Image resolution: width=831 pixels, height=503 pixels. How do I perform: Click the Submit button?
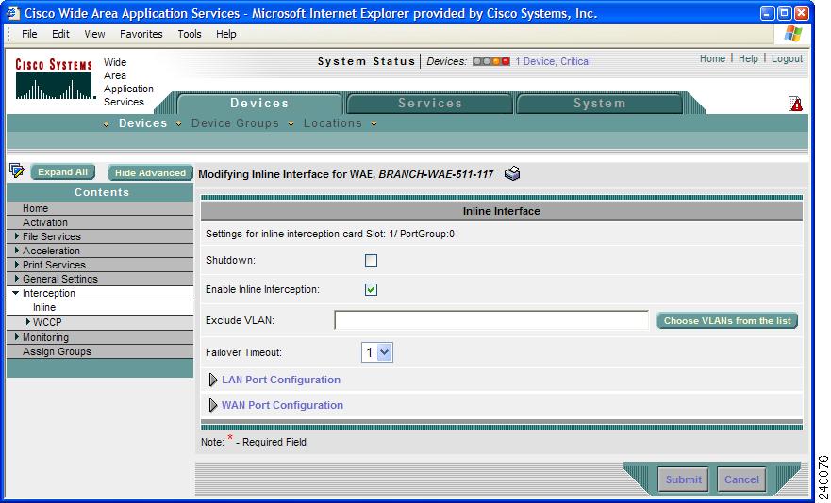coord(683,479)
